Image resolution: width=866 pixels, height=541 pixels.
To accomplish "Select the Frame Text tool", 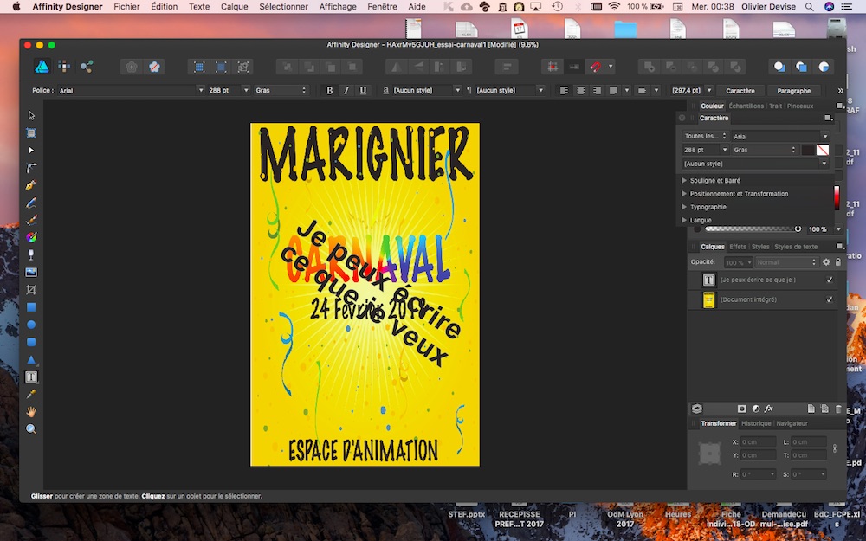I will pyautogui.click(x=31, y=377).
